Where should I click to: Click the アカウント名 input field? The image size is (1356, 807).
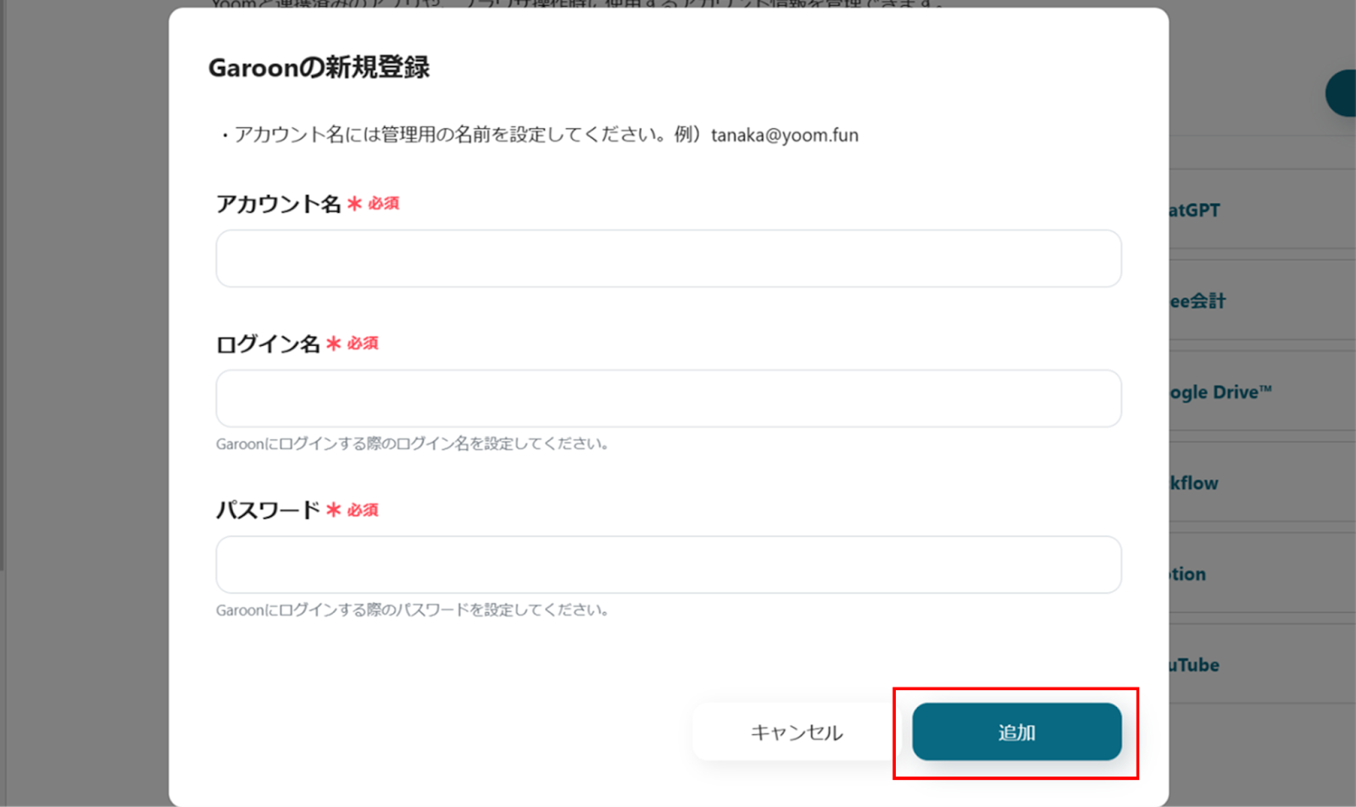669,259
